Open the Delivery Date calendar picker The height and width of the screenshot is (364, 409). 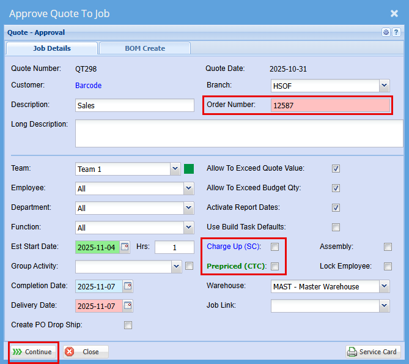[x=128, y=306]
